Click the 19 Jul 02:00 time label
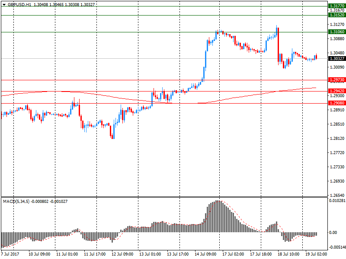 [x=316, y=254]
